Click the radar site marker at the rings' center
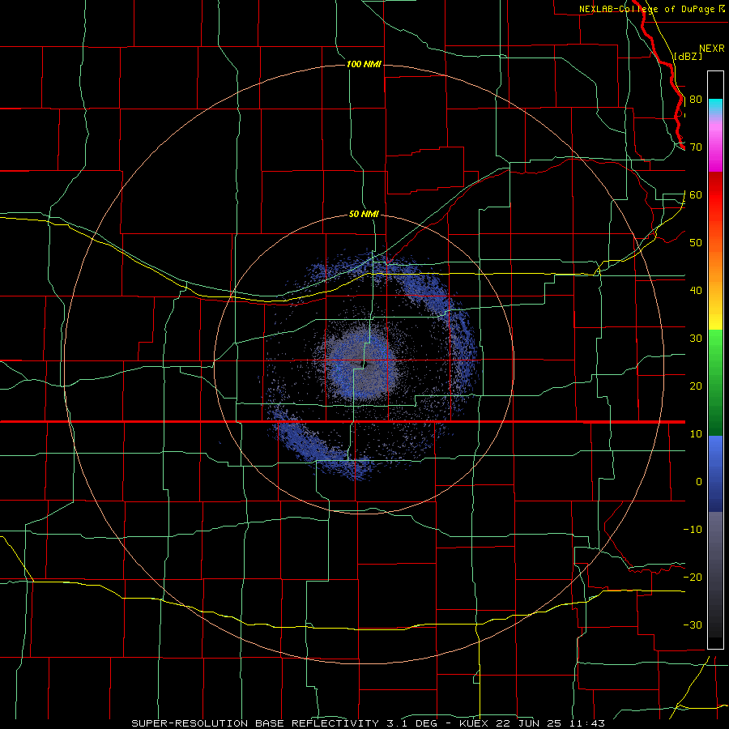Image resolution: width=729 pixels, height=729 pixels. click(x=364, y=364)
